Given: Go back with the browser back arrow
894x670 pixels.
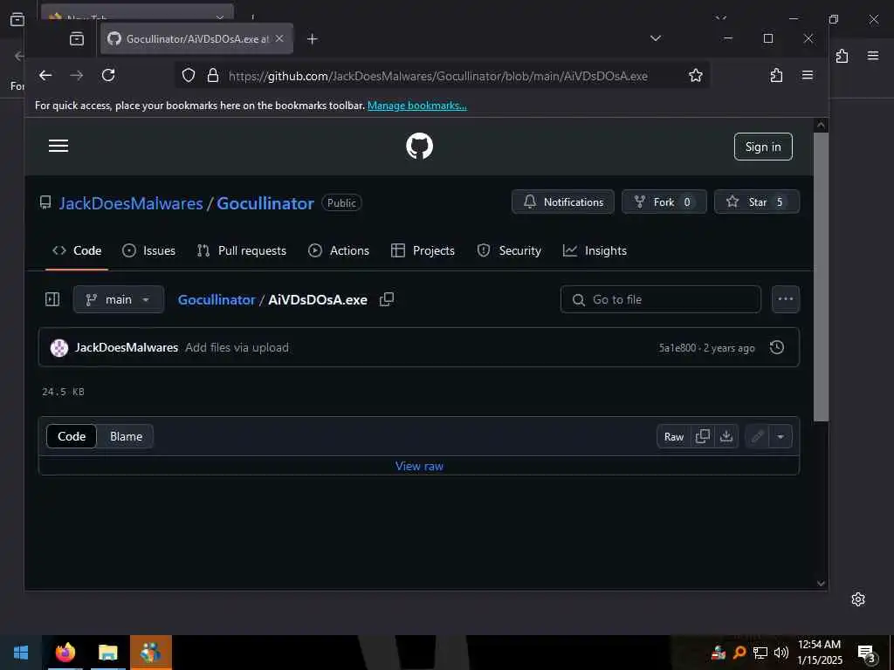Looking at the screenshot, I should pos(45,75).
